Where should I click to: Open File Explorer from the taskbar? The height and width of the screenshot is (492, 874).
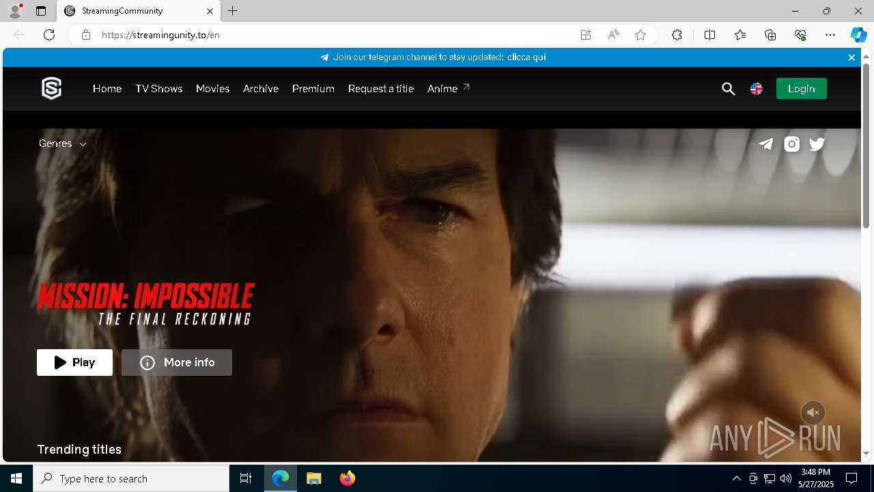click(314, 478)
